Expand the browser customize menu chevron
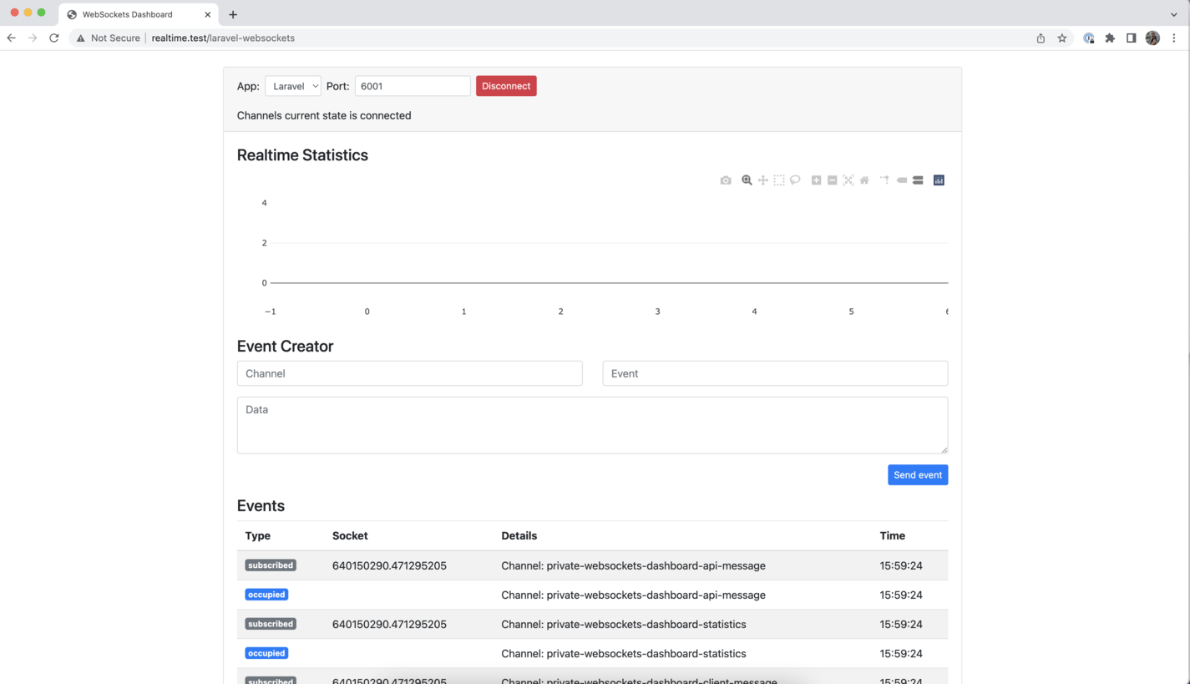This screenshot has height=684, width=1190. [1174, 13]
